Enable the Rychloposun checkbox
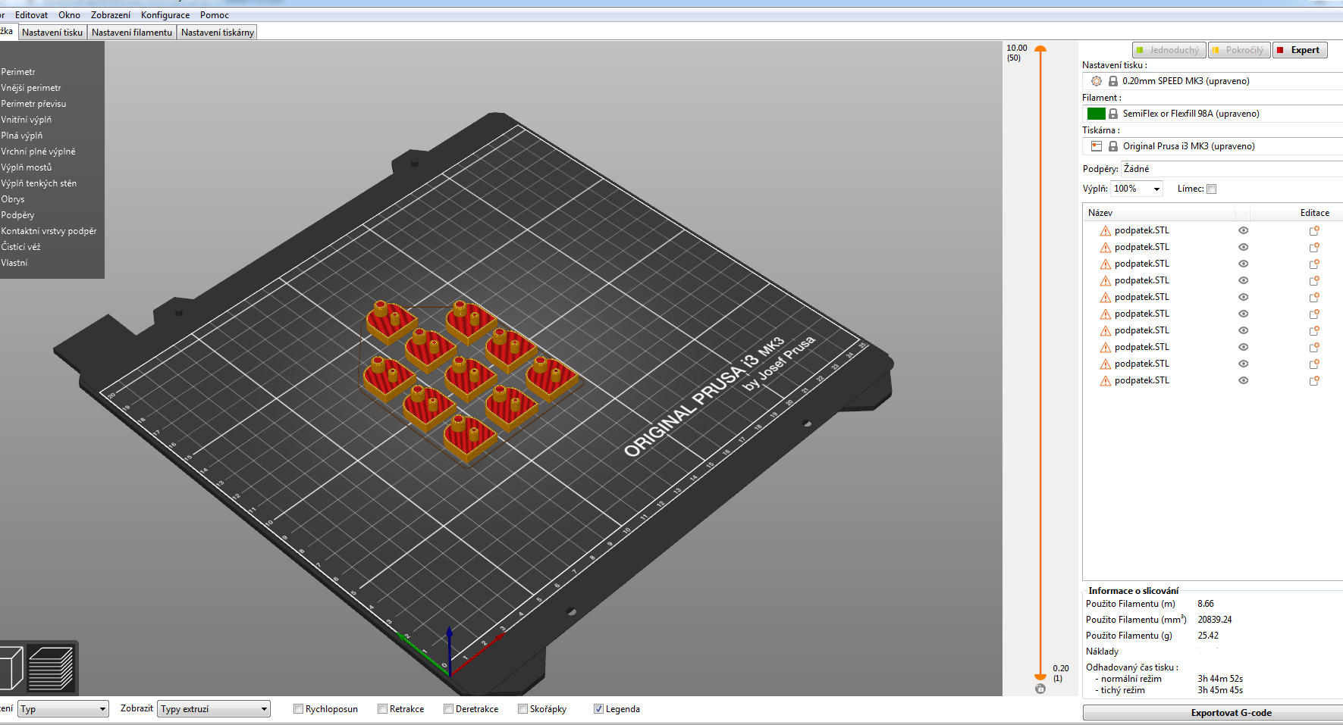Screen dimensions: 1343x725 coord(299,709)
